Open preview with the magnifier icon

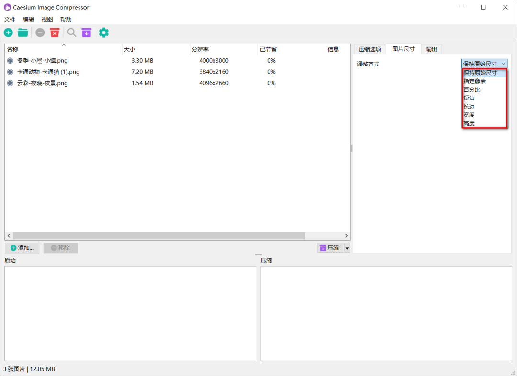71,33
